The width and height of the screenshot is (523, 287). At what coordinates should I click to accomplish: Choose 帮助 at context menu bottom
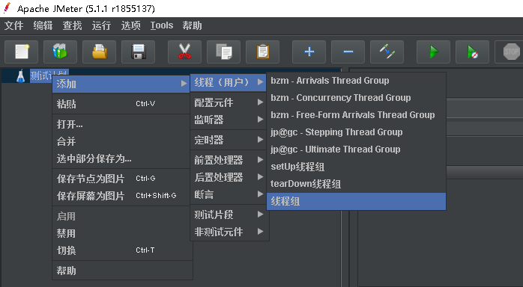pos(121,271)
